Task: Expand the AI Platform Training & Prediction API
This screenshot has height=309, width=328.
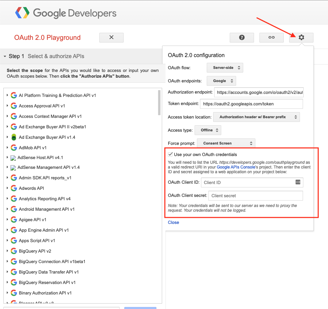Action: (x=7, y=95)
